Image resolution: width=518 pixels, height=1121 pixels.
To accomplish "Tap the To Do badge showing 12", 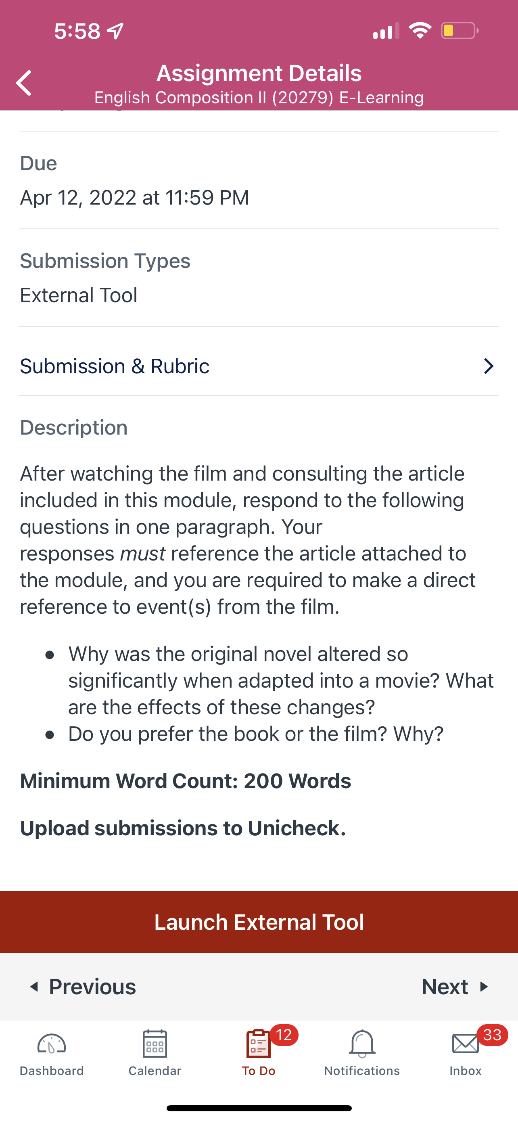I will [284, 1035].
